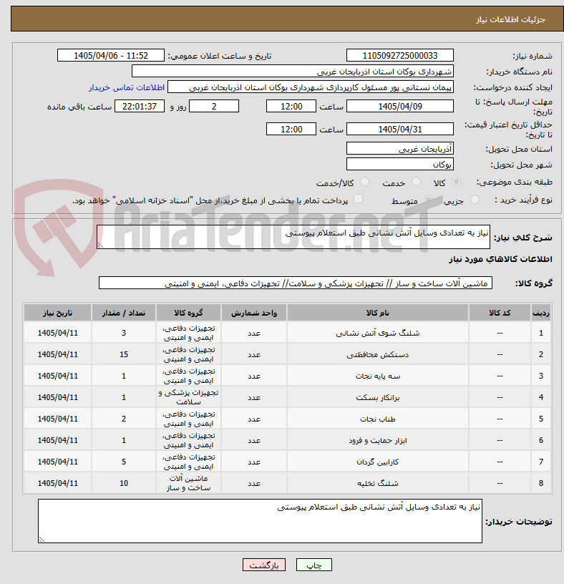Click the شماره نیاز number field
The image size is (564, 584).
coord(399,56)
